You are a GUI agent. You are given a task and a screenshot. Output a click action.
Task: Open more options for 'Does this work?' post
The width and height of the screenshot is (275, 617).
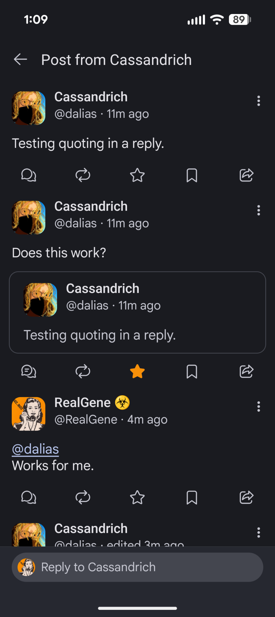click(258, 210)
